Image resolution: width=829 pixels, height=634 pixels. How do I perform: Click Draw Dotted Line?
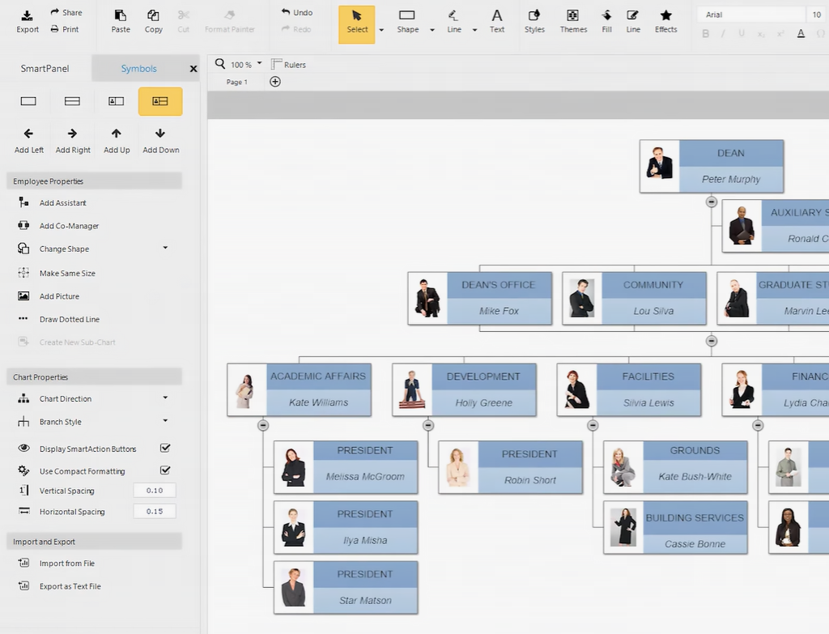[x=58, y=319]
